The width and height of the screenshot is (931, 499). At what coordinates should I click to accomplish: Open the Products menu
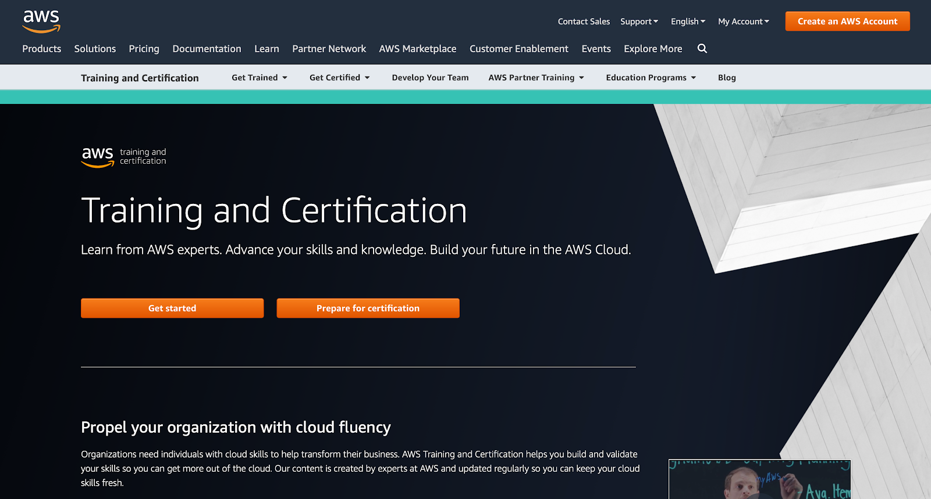pos(42,49)
